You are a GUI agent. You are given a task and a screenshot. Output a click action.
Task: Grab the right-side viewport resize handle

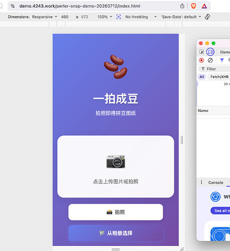point(182,140)
